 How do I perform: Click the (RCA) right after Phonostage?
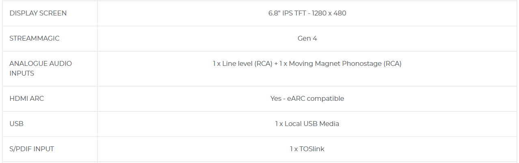pos(392,63)
